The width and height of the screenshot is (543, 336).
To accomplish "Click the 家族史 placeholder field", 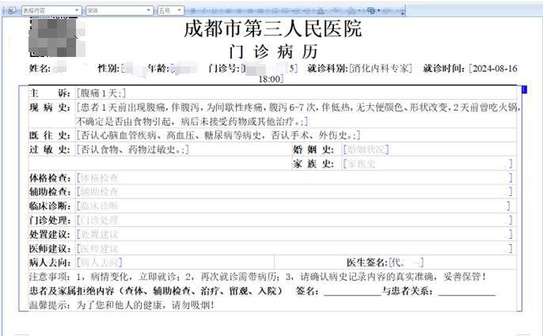I will tap(427, 164).
